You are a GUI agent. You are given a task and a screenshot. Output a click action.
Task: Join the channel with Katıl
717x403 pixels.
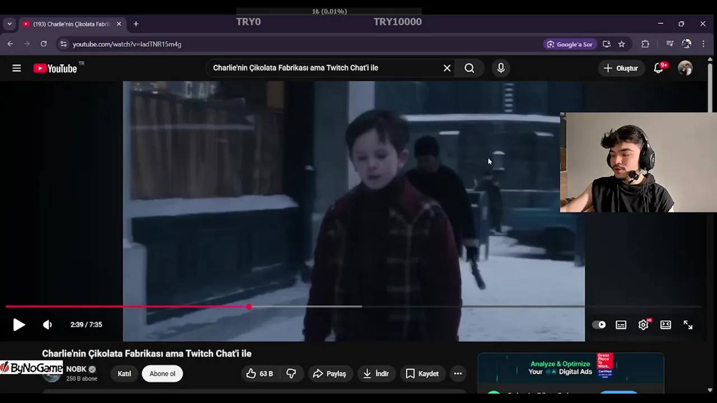[124, 373]
